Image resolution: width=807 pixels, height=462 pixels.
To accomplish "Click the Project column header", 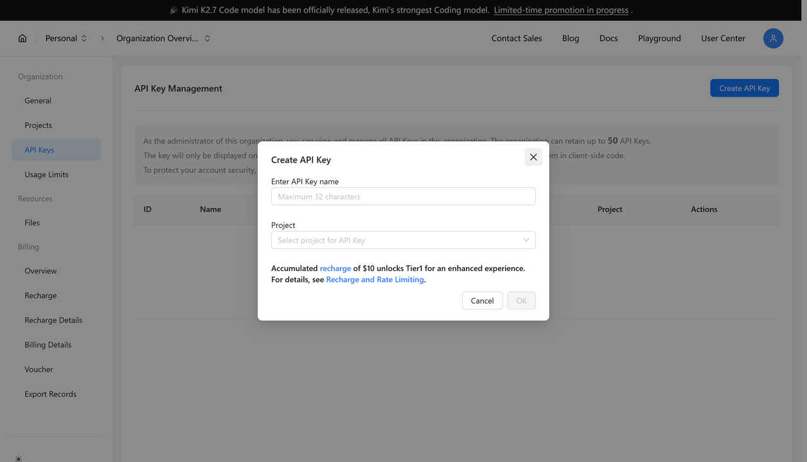I will click(x=610, y=209).
